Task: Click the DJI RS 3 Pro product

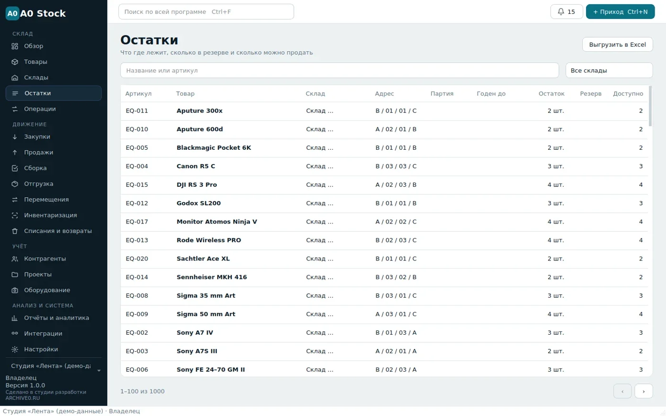Action: pyautogui.click(x=196, y=185)
